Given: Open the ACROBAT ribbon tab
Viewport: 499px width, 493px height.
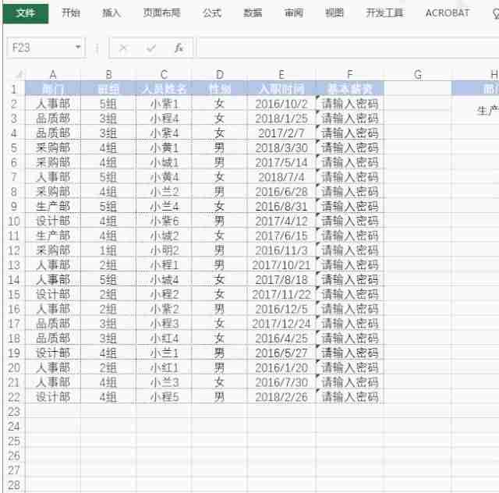Looking at the screenshot, I should click(447, 13).
